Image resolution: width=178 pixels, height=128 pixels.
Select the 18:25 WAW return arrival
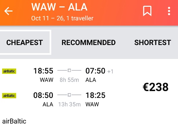pos(95,95)
